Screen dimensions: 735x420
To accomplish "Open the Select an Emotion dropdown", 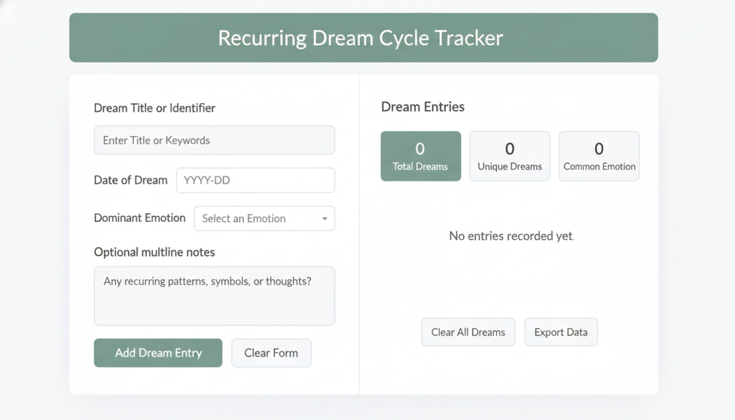I will [264, 218].
